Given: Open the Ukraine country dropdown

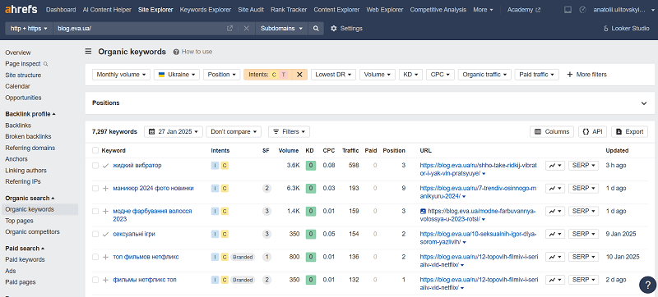Looking at the screenshot, I should 177,75.
